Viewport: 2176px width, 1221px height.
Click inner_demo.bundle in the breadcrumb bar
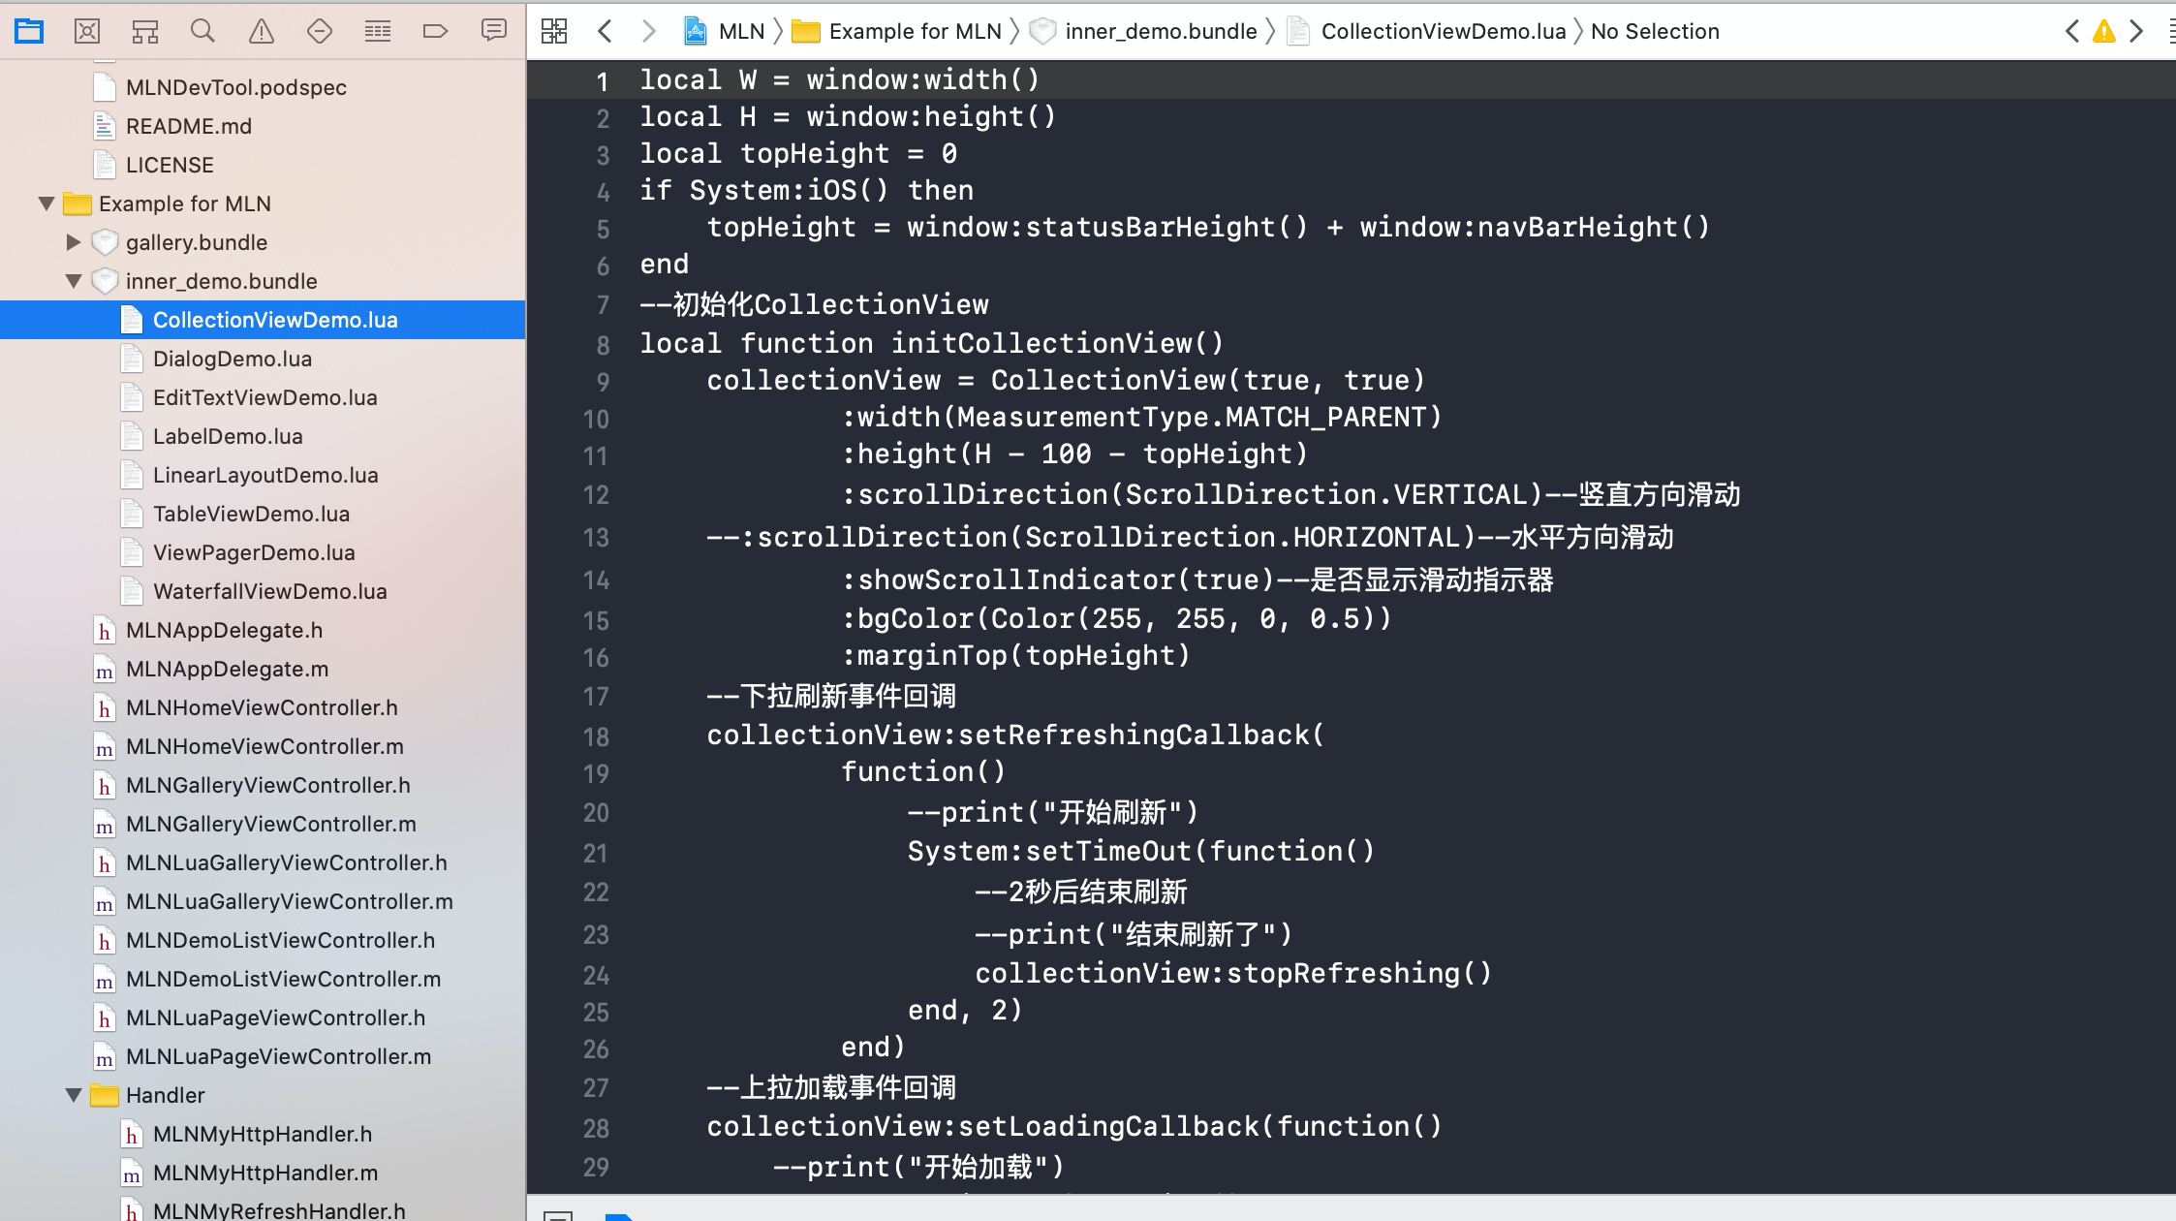coord(1161,31)
